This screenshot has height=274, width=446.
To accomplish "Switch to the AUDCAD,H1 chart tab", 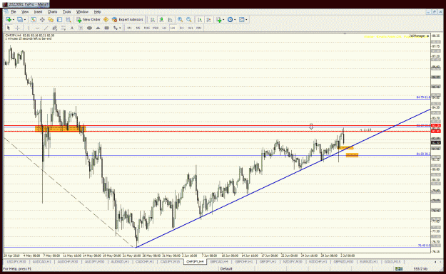I will 42,261.
